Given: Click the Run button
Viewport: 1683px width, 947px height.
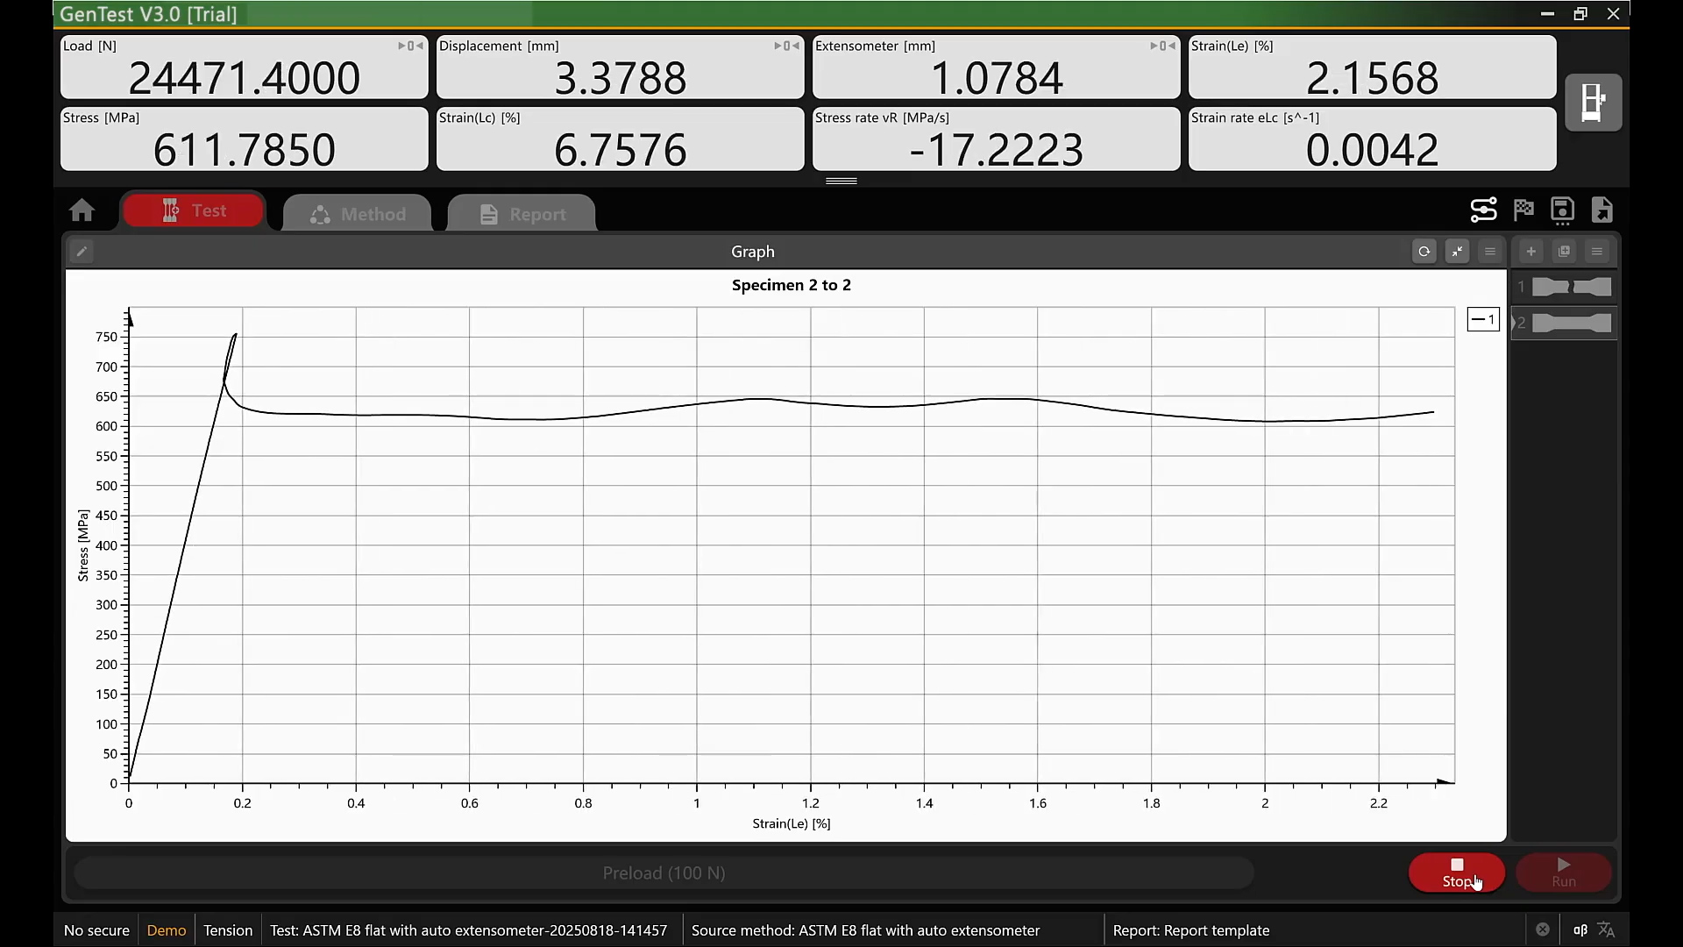Looking at the screenshot, I should point(1564,872).
